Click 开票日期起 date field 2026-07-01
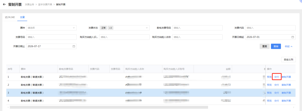Screen dimensions: 302x111 [x=270, y=37]
